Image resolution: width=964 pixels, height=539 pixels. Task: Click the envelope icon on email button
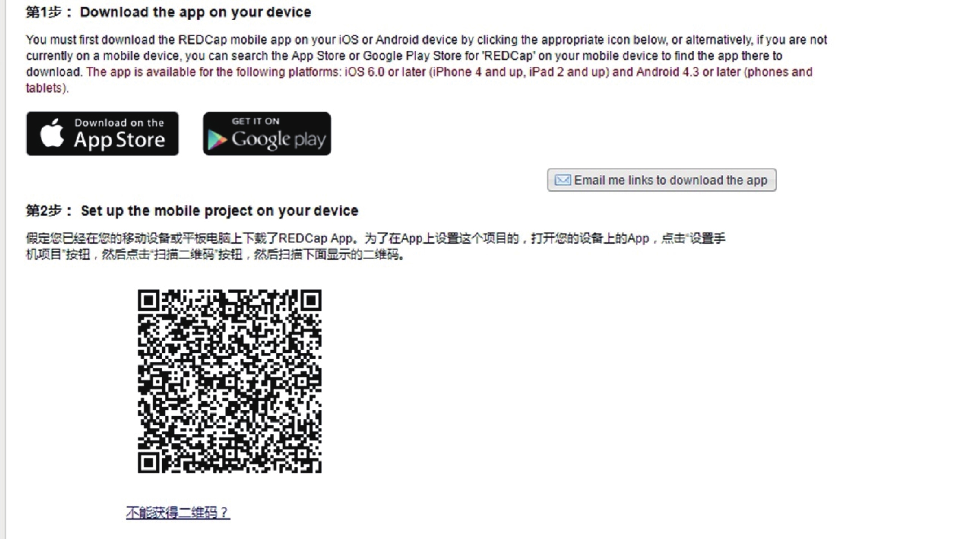562,180
